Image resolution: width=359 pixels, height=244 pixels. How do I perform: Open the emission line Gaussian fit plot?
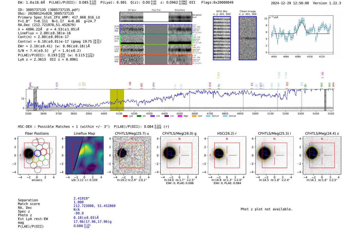(301, 35)
